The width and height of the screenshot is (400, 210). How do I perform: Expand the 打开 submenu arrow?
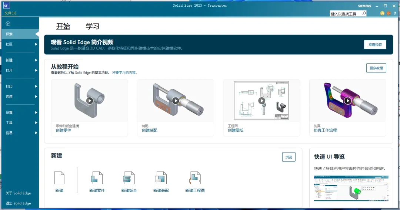pos(36,70)
